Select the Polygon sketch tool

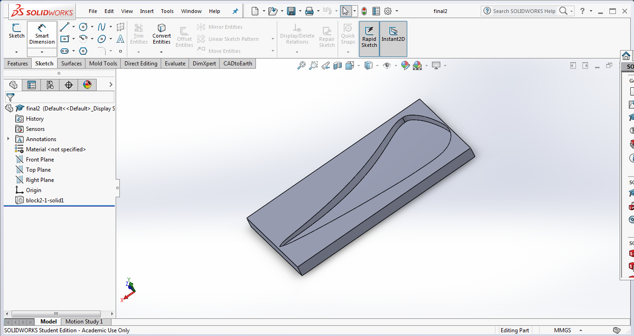83,51
